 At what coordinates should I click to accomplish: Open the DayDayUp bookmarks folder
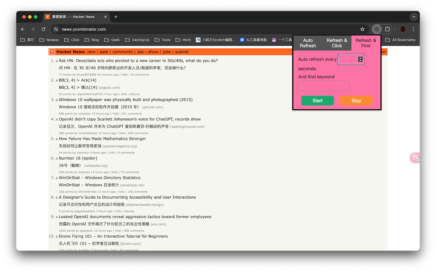[137, 40]
